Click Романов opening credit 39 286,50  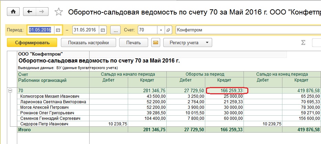click(x=147, y=113)
